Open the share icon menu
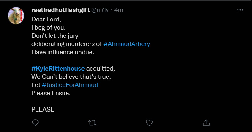 pos(206,122)
